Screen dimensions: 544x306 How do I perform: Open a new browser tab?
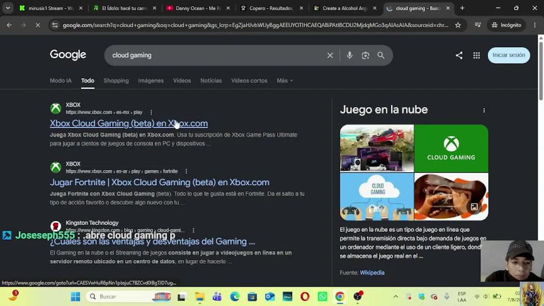(x=462, y=8)
